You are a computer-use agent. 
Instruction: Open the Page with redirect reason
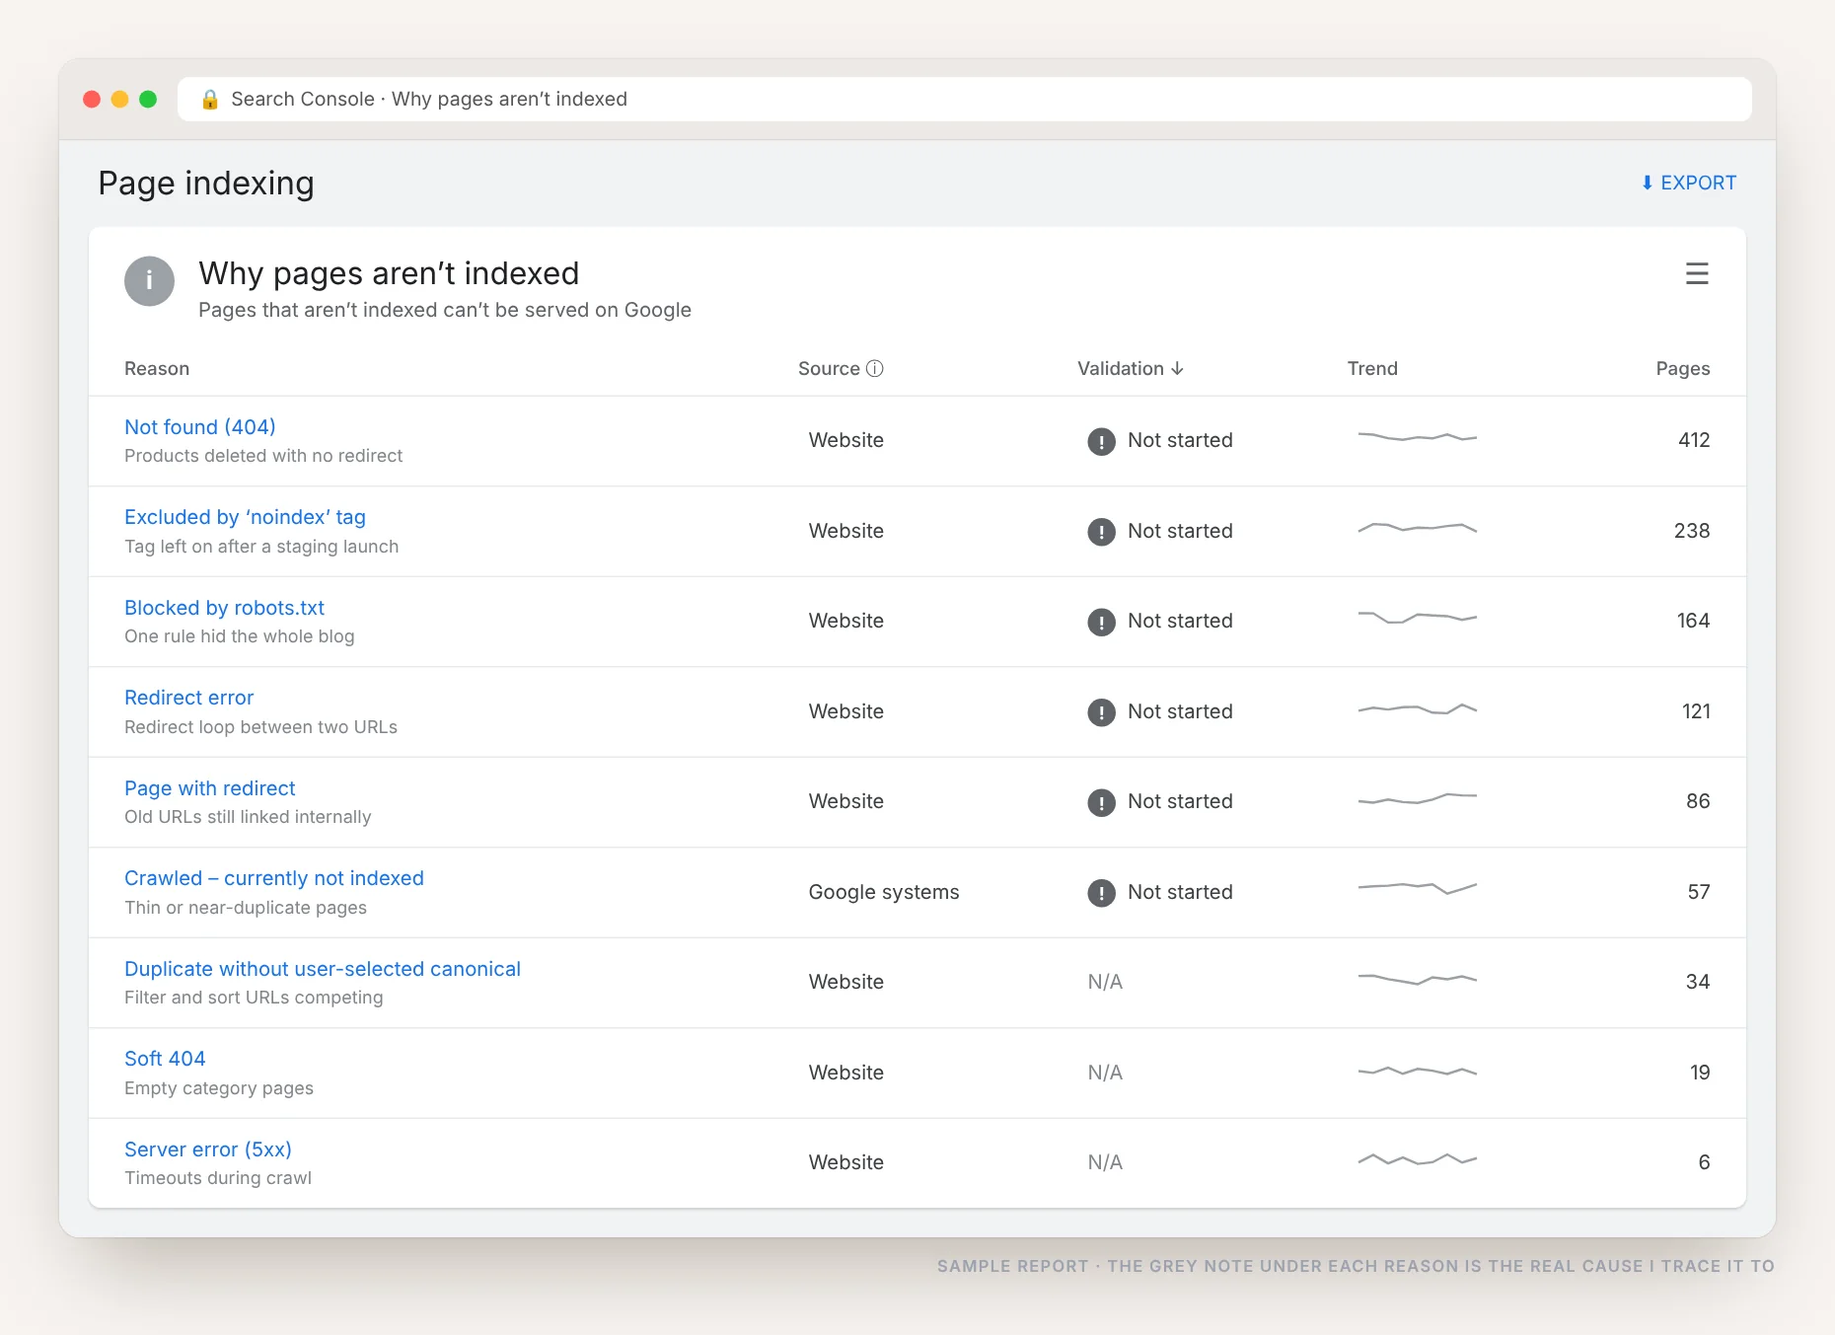pos(210,788)
